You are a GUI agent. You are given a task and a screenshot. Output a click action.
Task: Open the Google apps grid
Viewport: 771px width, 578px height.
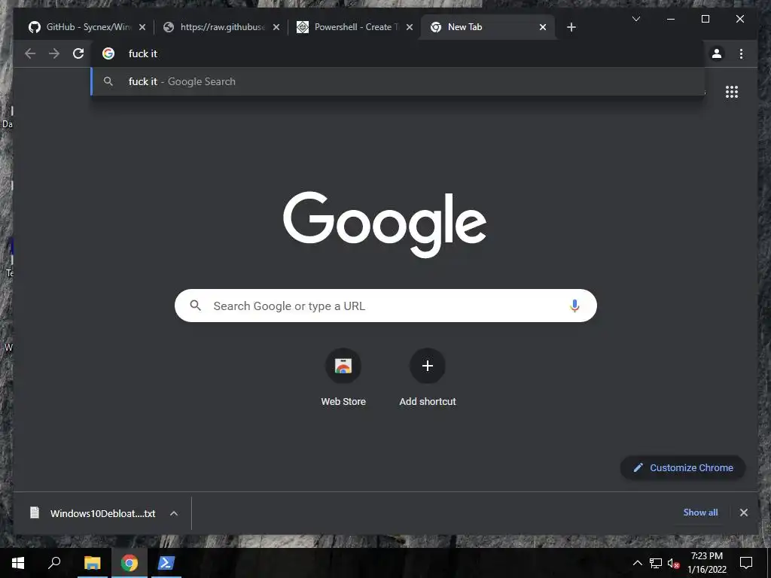click(732, 92)
